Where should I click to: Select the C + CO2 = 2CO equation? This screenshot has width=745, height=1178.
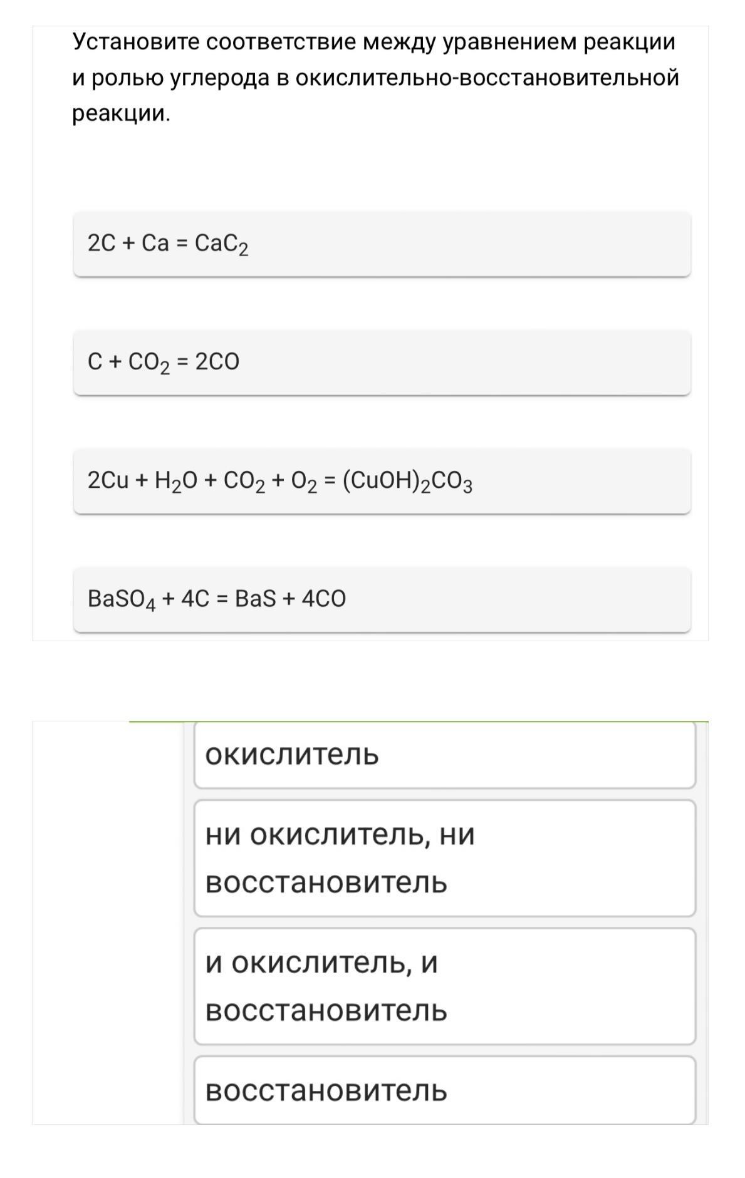click(x=382, y=363)
